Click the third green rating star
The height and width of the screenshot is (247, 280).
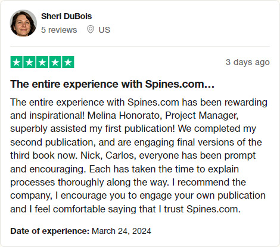click(42, 62)
